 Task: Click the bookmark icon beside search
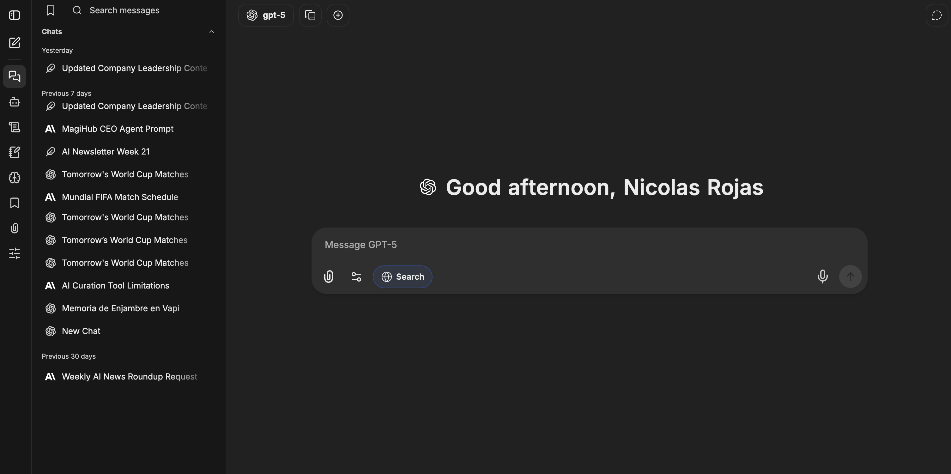pyautogui.click(x=51, y=10)
